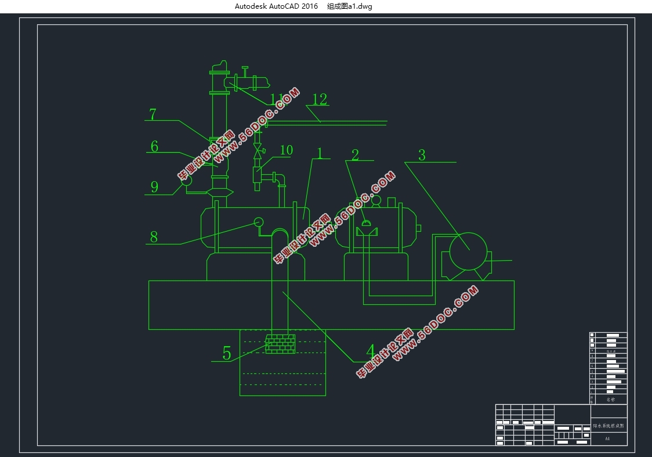Select the water sump tank below the base
Image resolution: width=652 pixels, height=457 pixels.
[x=282, y=362]
